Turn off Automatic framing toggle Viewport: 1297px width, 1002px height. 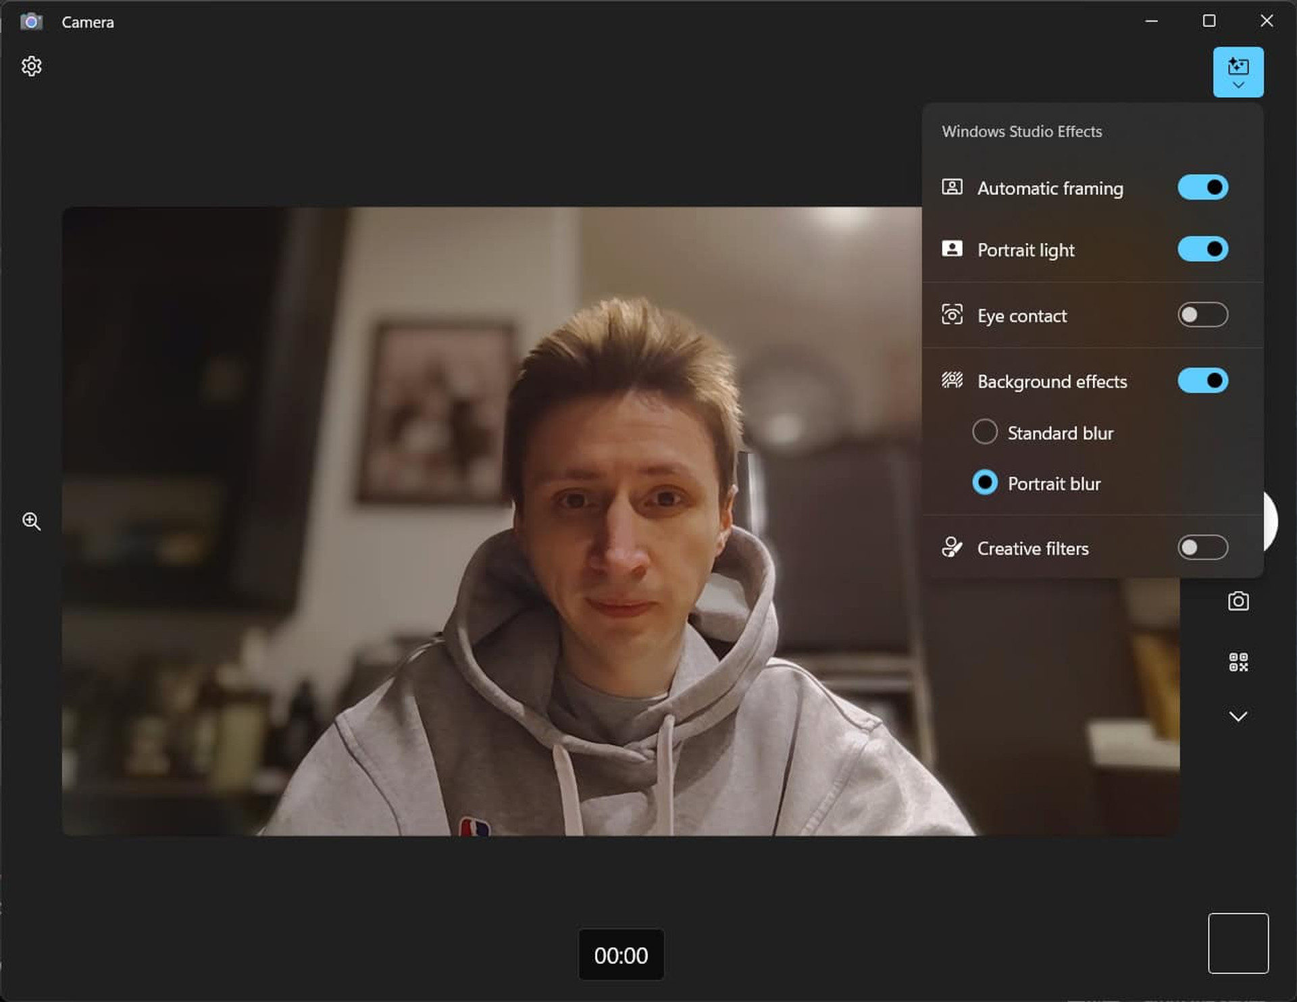coord(1202,187)
